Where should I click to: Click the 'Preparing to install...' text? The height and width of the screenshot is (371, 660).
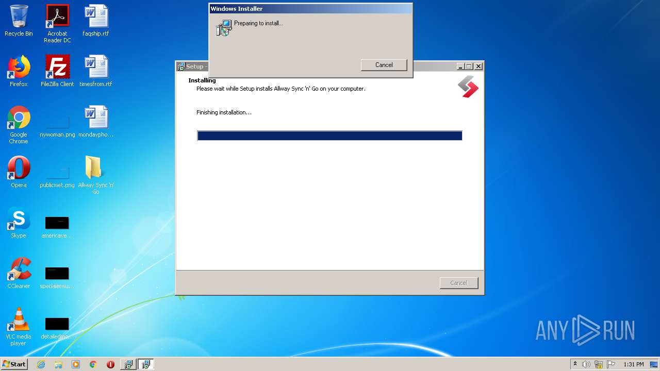258,23
